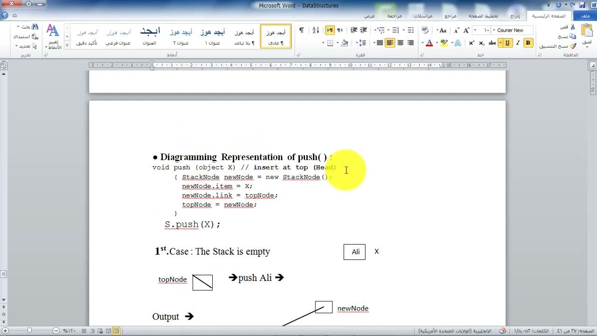
Task: Switch to the عرض (View) tab
Action: point(369,16)
